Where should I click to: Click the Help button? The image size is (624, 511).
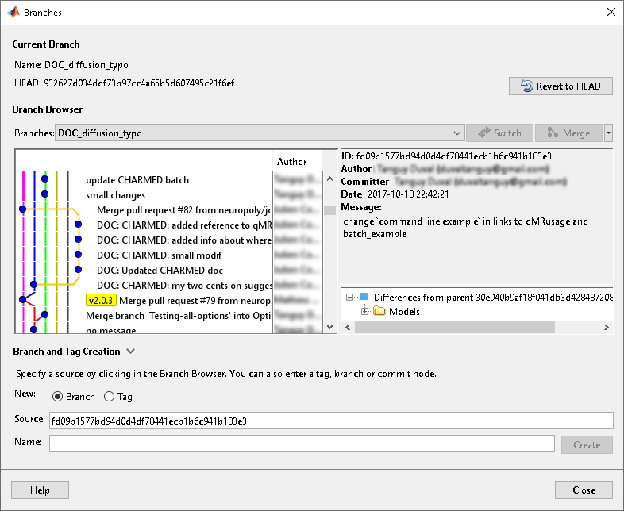pyautogui.click(x=40, y=490)
